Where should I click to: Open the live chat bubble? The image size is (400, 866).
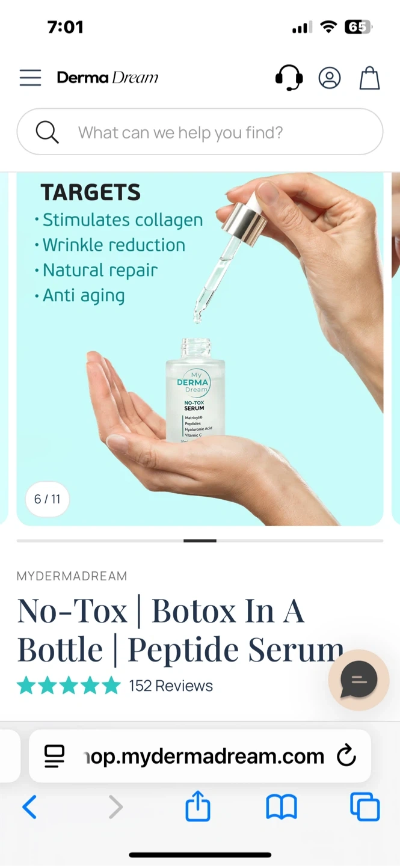point(358,680)
